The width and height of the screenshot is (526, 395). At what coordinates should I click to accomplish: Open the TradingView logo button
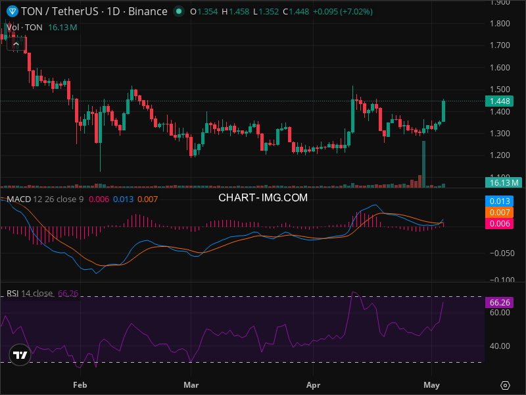point(20,355)
